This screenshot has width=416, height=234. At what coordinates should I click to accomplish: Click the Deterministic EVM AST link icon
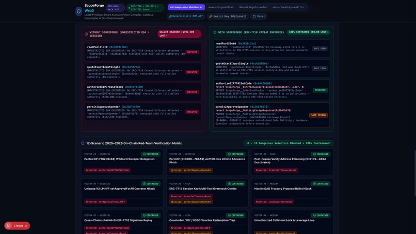(170, 17)
